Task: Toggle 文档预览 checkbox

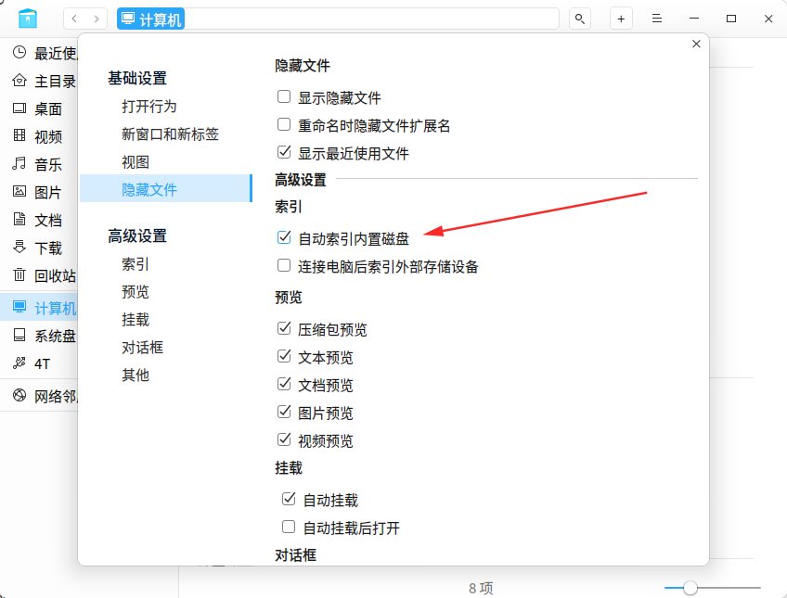Action: coord(284,384)
